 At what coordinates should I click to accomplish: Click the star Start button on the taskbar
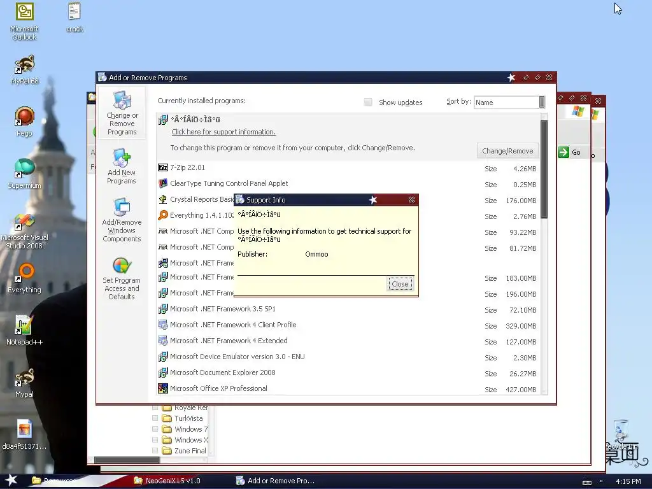pyautogui.click(x=11, y=480)
